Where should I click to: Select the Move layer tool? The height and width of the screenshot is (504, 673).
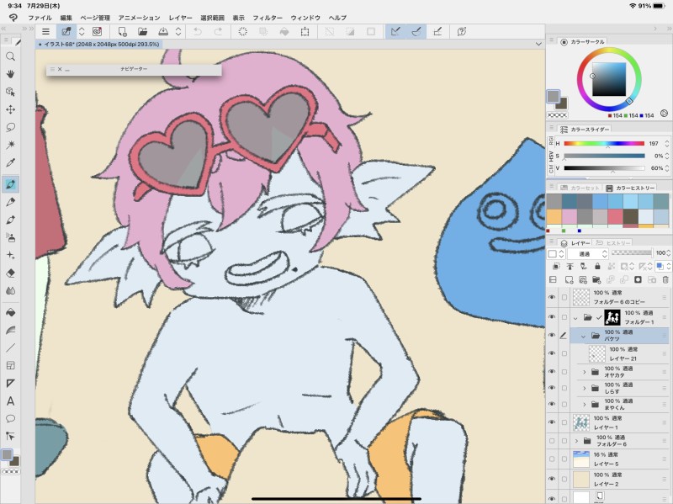pyautogui.click(x=10, y=109)
